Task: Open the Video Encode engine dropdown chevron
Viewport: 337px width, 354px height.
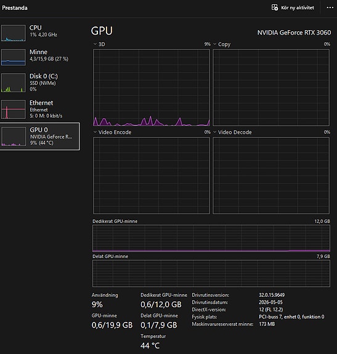Action: tap(95, 132)
